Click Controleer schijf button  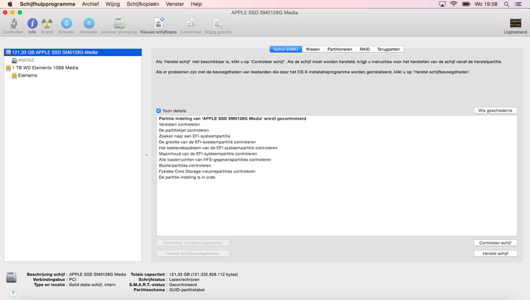click(x=495, y=243)
